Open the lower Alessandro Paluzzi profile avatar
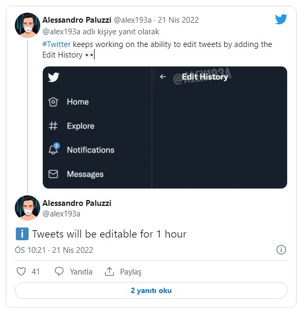 pyautogui.click(x=27, y=208)
